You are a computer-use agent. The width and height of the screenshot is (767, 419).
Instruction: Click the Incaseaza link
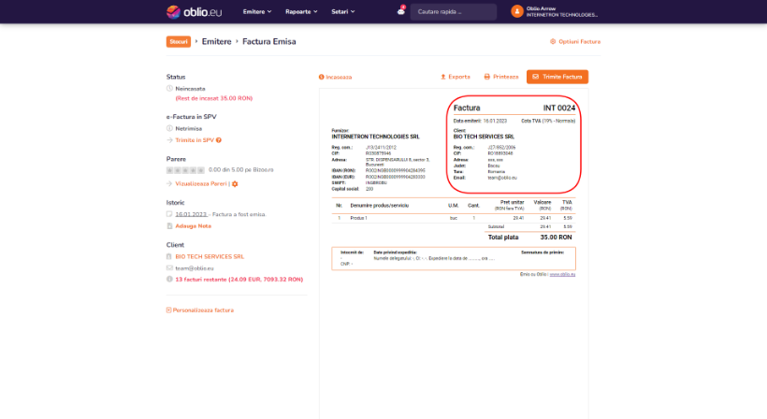335,78
